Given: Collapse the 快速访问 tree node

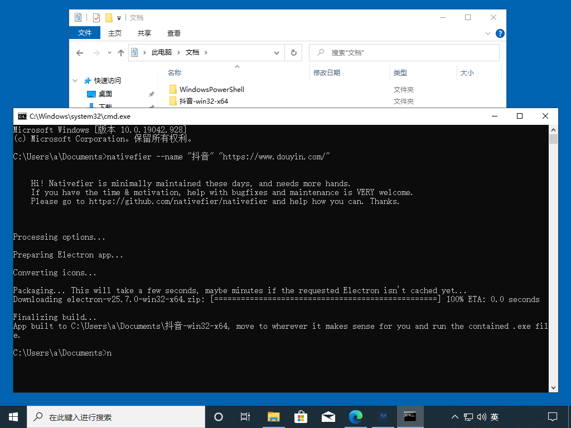Looking at the screenshot, I should point(75,80).
